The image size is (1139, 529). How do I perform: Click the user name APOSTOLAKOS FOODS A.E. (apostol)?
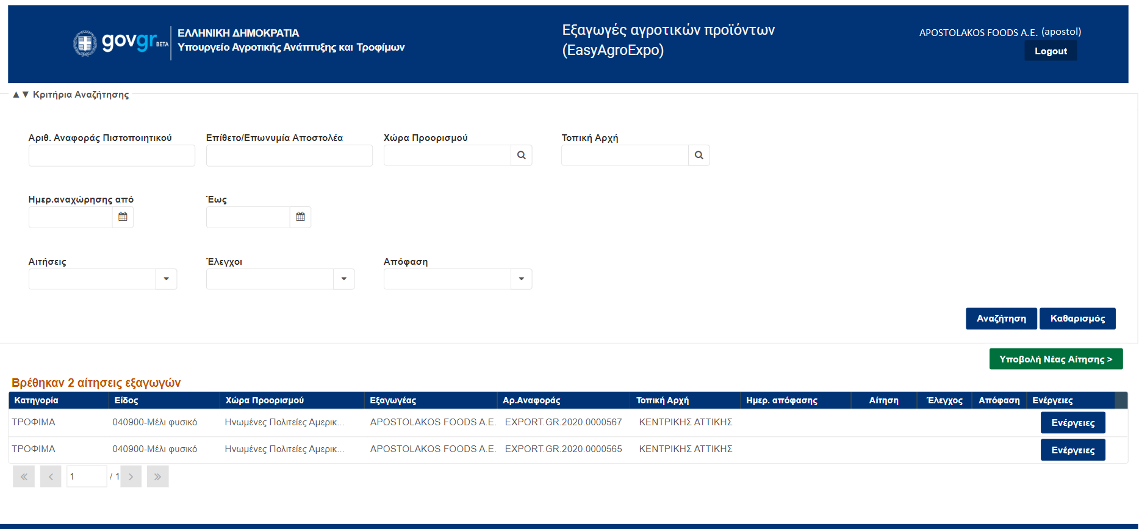pyautogui.click(x=1000, y=32)
